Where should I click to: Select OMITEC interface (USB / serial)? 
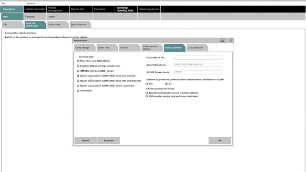click(78, 71)
